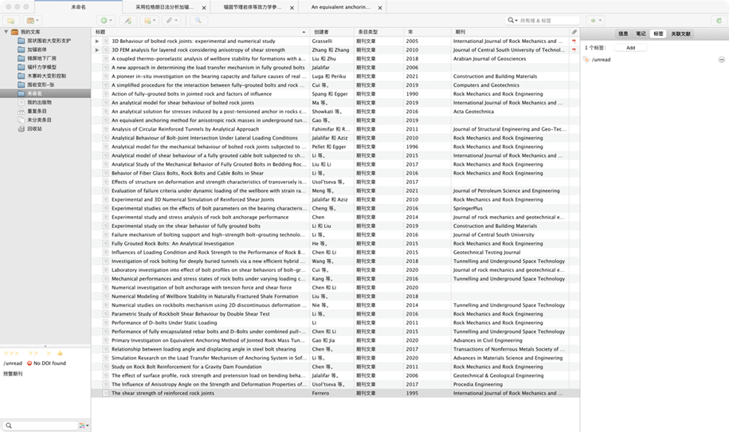The width and height of the screenshot is (729, 432).
Task: Filter by the single-sparkle tag
Action: tap(48, 353)
